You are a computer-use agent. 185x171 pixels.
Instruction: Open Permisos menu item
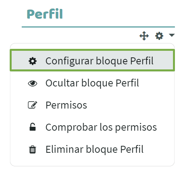click(92, 105)
